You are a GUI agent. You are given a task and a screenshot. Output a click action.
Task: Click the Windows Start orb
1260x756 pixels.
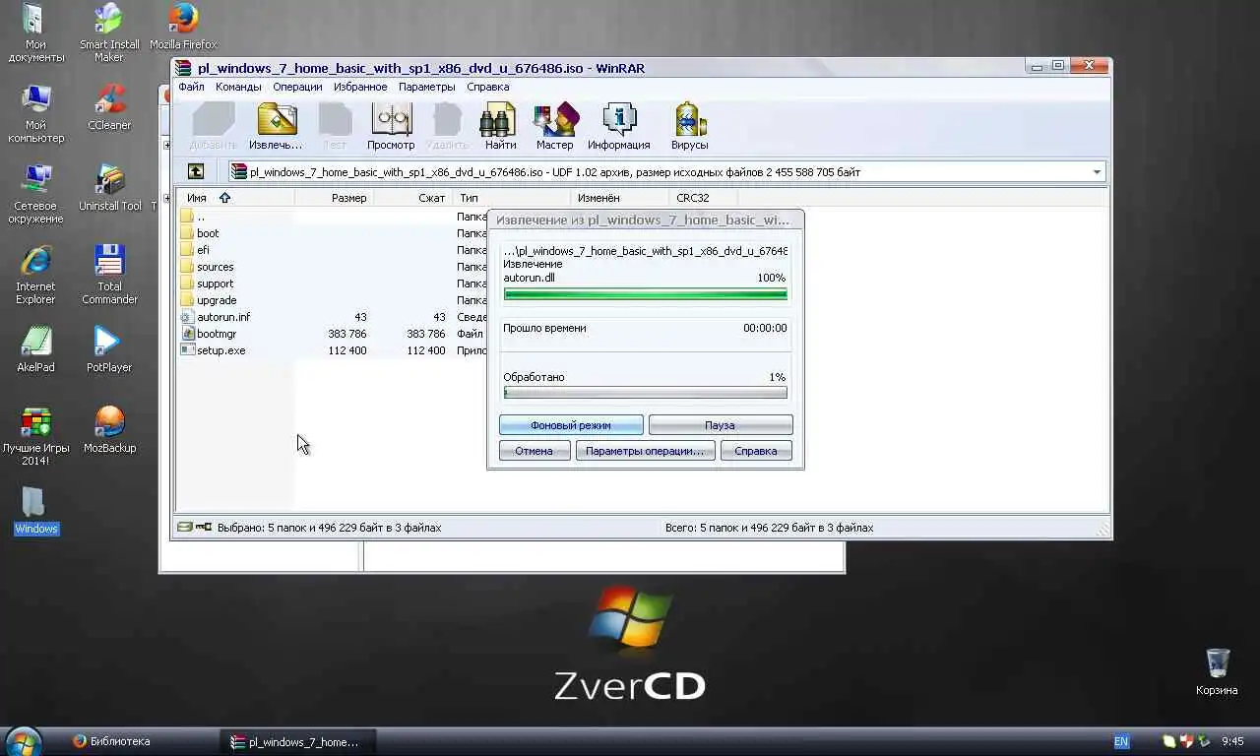pyautogui.click(x=23, y=741)
